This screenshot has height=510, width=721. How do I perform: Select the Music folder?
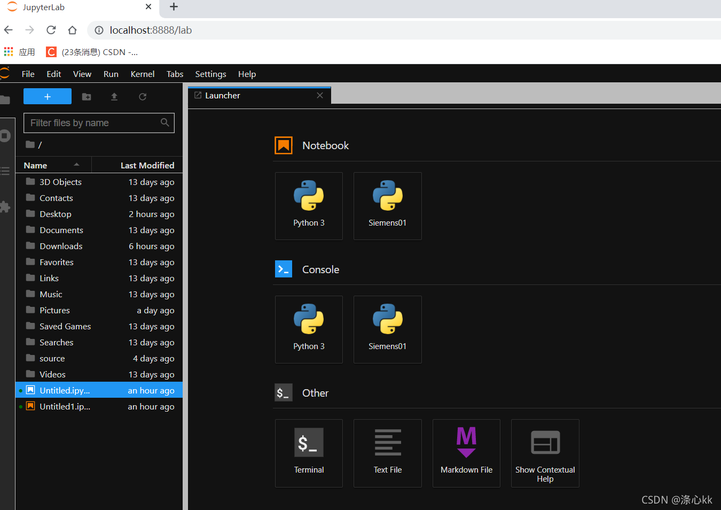(99, 294)
